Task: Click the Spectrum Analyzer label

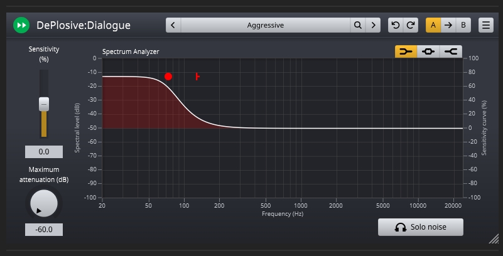Action: point(131,51)
